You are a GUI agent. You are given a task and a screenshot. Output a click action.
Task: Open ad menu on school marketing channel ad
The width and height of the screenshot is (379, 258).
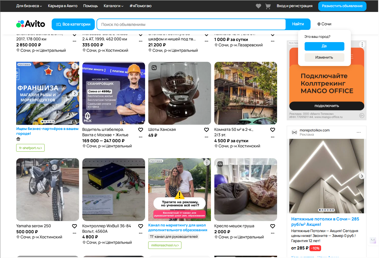tap(207, 162)
